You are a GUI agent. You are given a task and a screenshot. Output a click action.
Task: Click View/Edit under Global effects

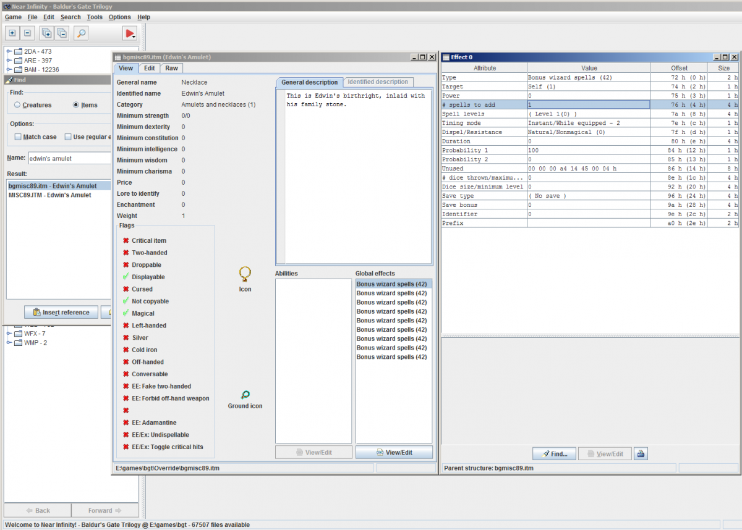tap(394, 452)
